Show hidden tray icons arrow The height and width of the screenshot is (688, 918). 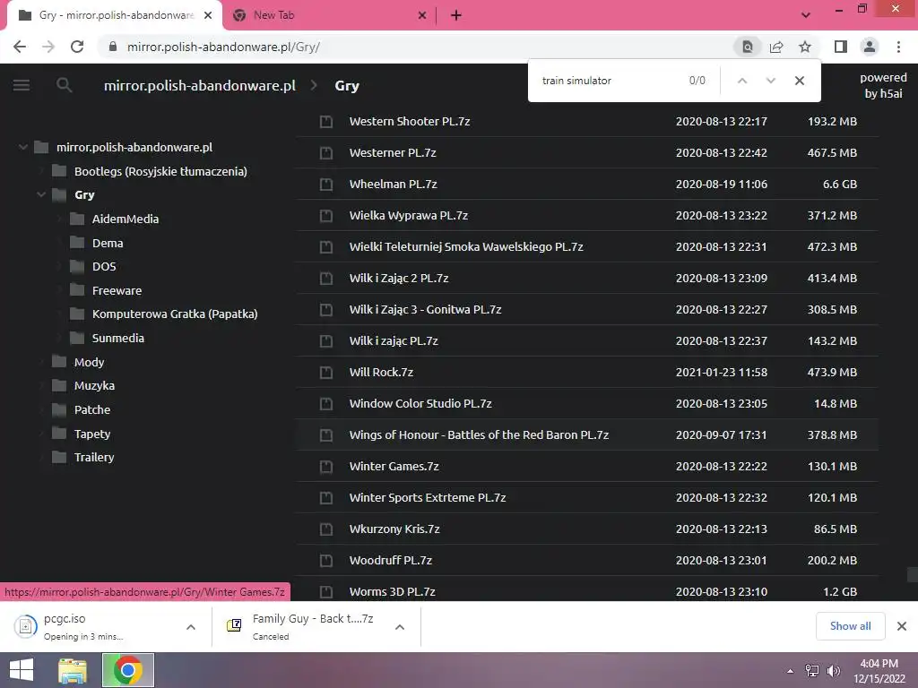(791, 671)
